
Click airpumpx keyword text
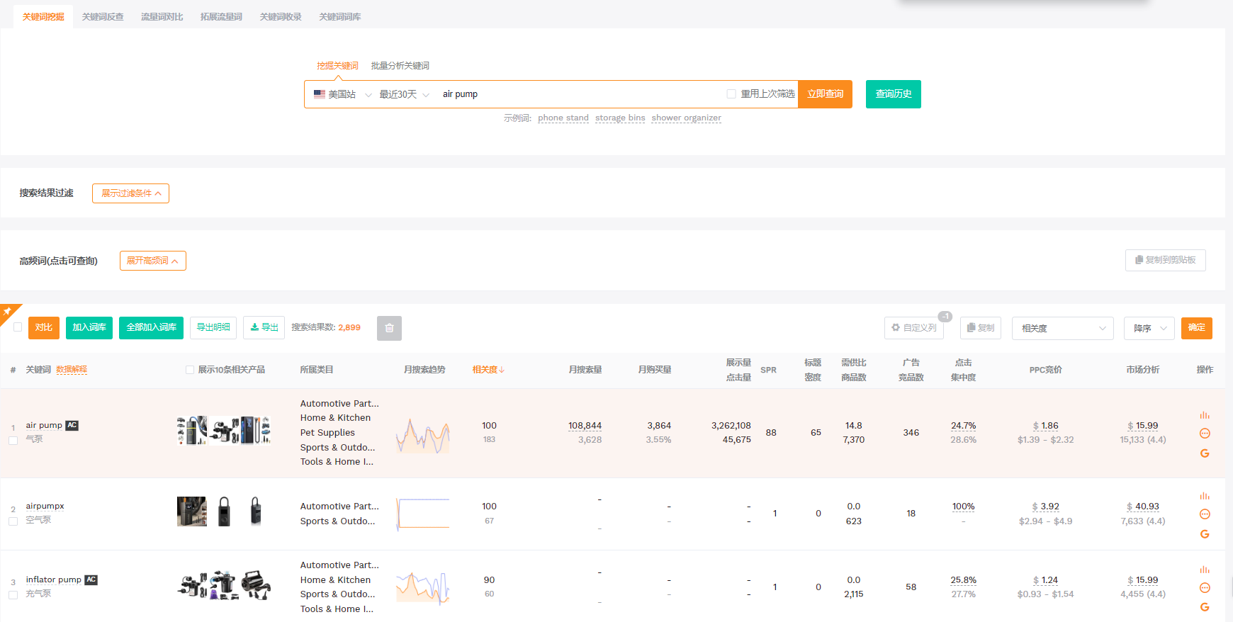pos(45,507)
